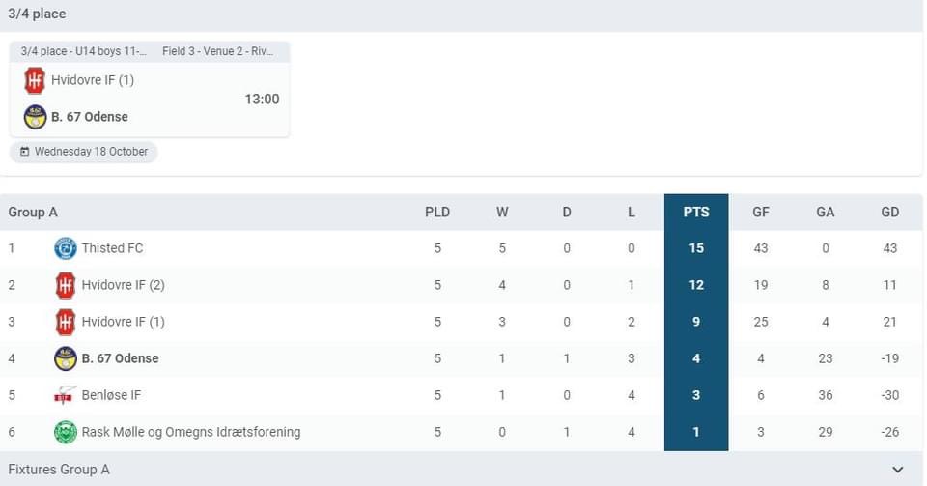Sort standings by PTS column
The height and width of the screenshot is (486, 927).
click(x=695, y=213)
